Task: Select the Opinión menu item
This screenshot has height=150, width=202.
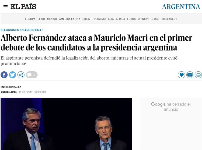Action: tap(143, 19)
